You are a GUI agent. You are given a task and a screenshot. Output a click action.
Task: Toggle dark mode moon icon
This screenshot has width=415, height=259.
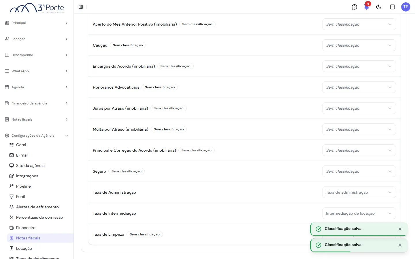(379, 7)
